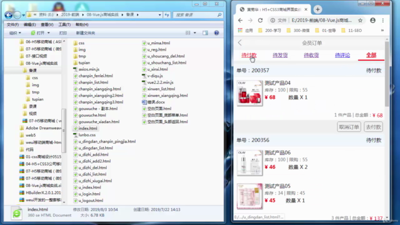Click 去付款 button
This screenshot has height=225, width=400.
coord(374,127)
